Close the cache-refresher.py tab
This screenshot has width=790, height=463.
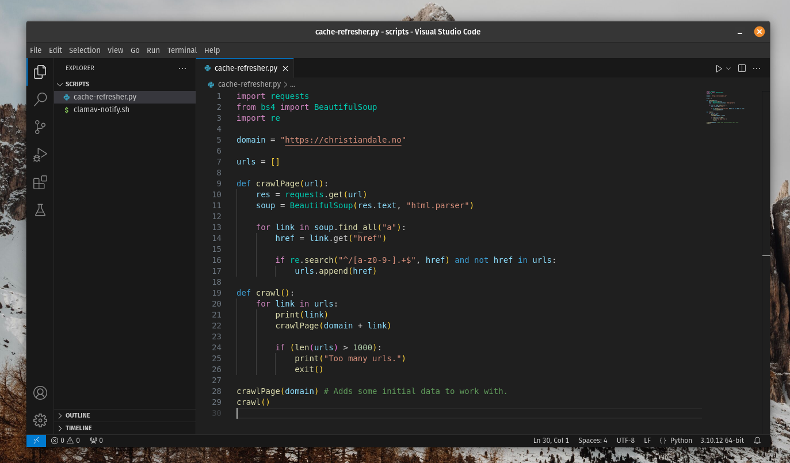(x=285, y=68)
